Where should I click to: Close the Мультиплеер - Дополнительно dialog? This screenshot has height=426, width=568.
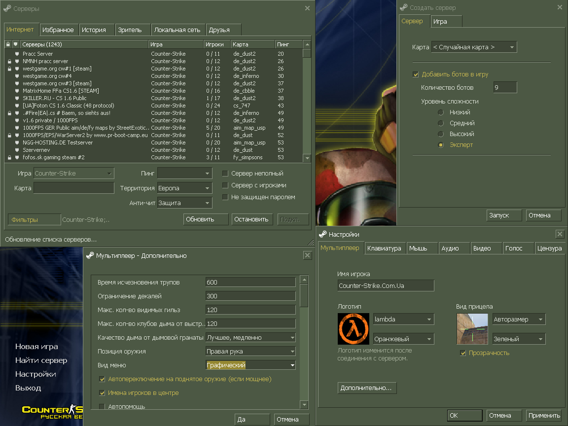pyautogui.click(x=307, y=255)
